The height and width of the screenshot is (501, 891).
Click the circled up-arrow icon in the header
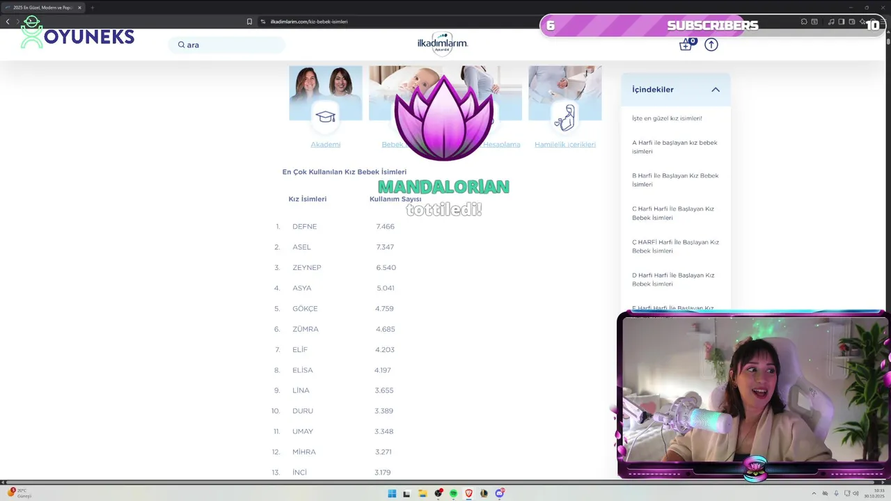pos(711,45)
